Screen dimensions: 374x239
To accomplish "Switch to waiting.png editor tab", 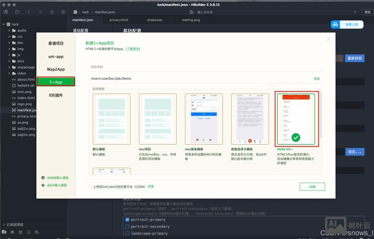I will tap(191, 20).
